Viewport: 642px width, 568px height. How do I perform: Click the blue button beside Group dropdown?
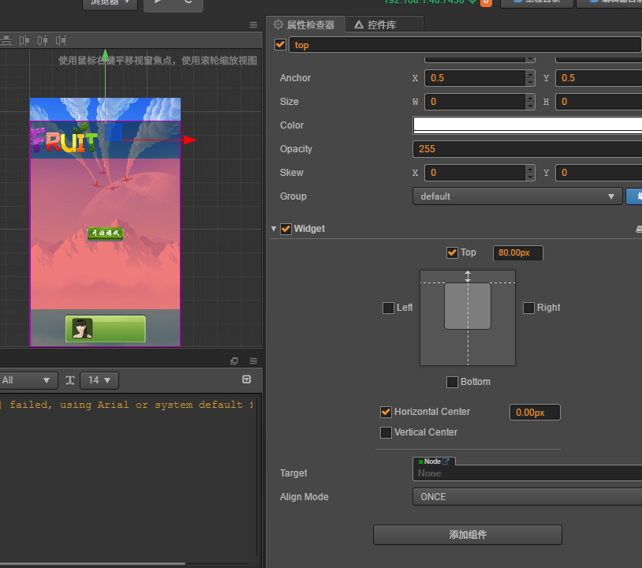click(634, 196)
